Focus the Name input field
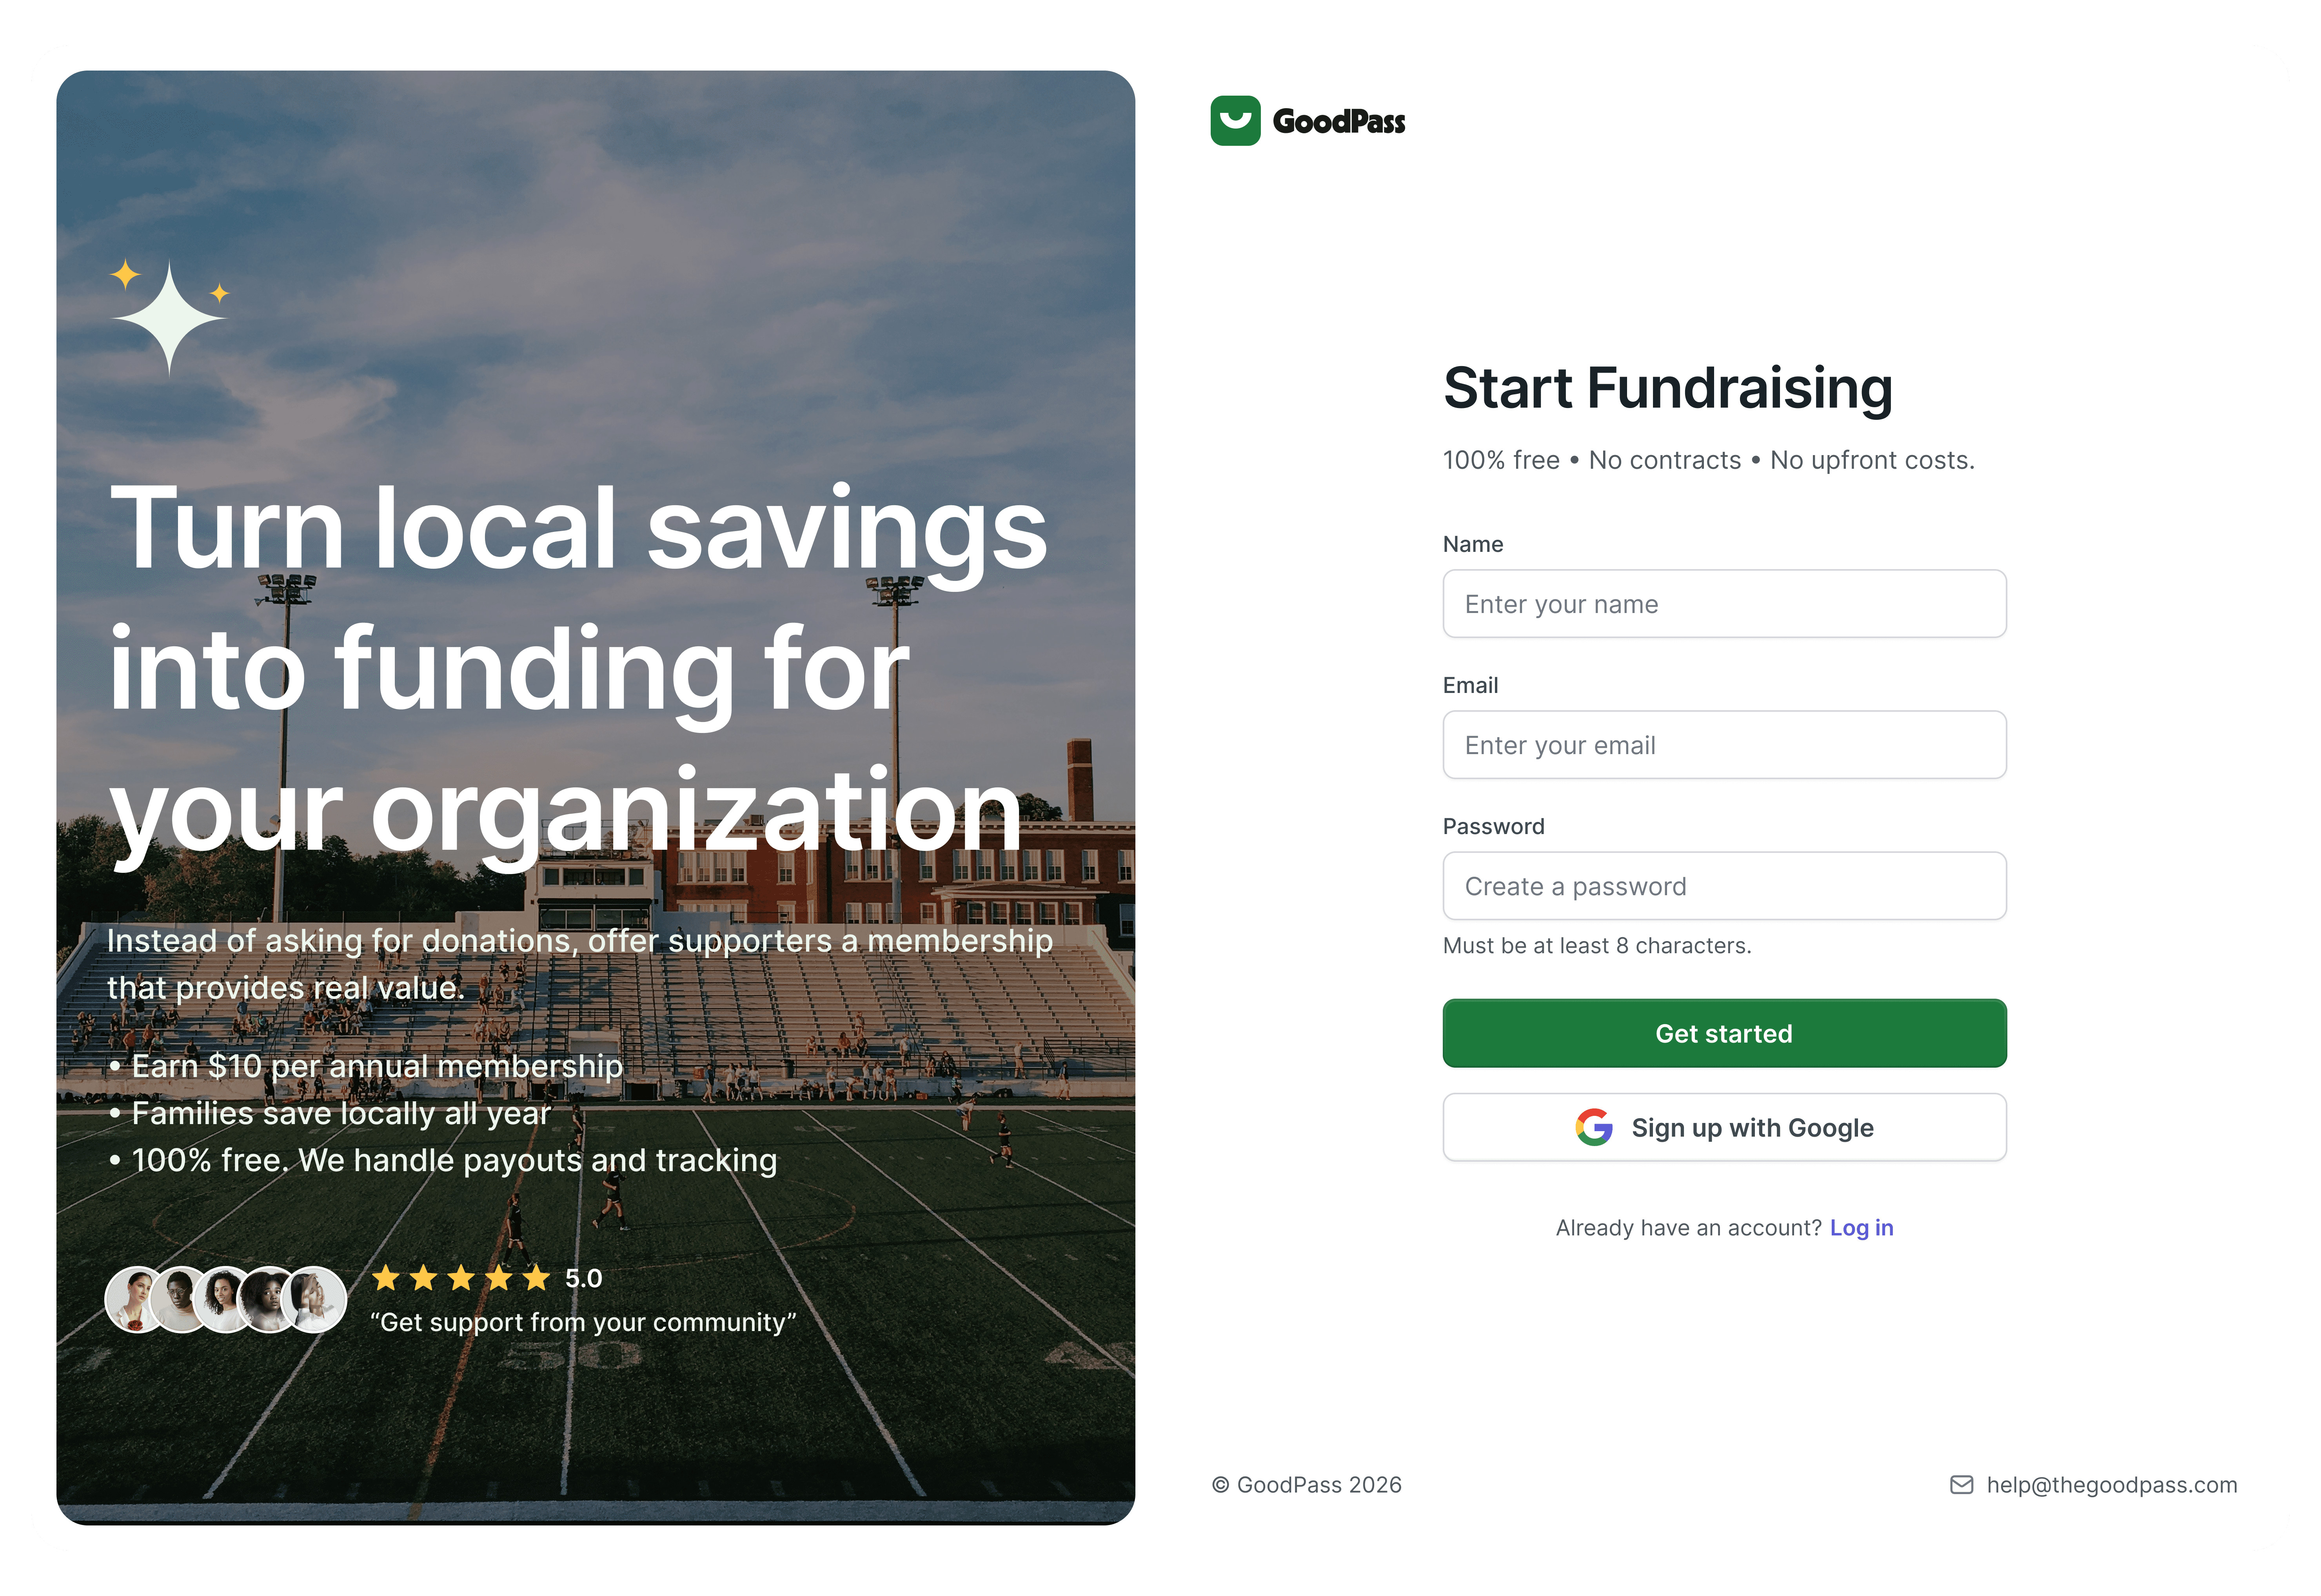 pyautogui.click(x=1724, y=604)
